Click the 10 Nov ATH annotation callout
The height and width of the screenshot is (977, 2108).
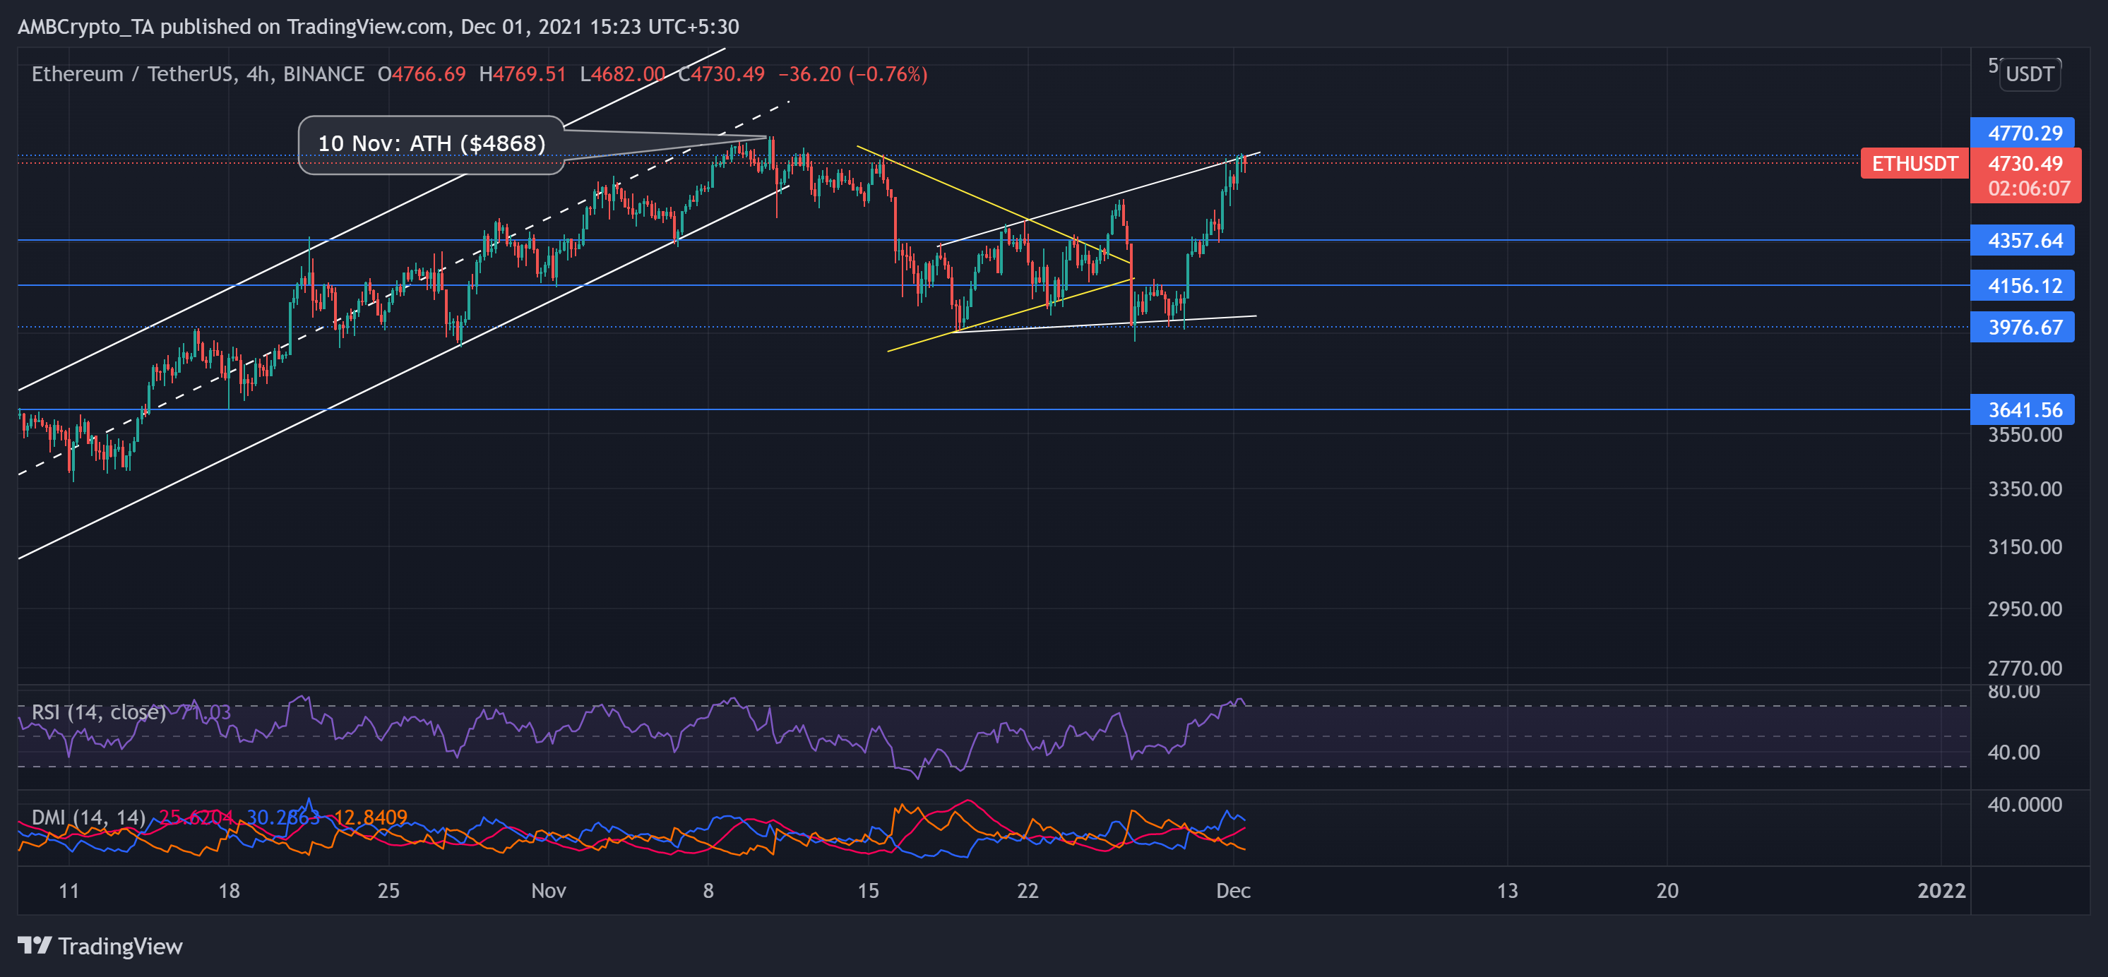(x=431, y=144)
